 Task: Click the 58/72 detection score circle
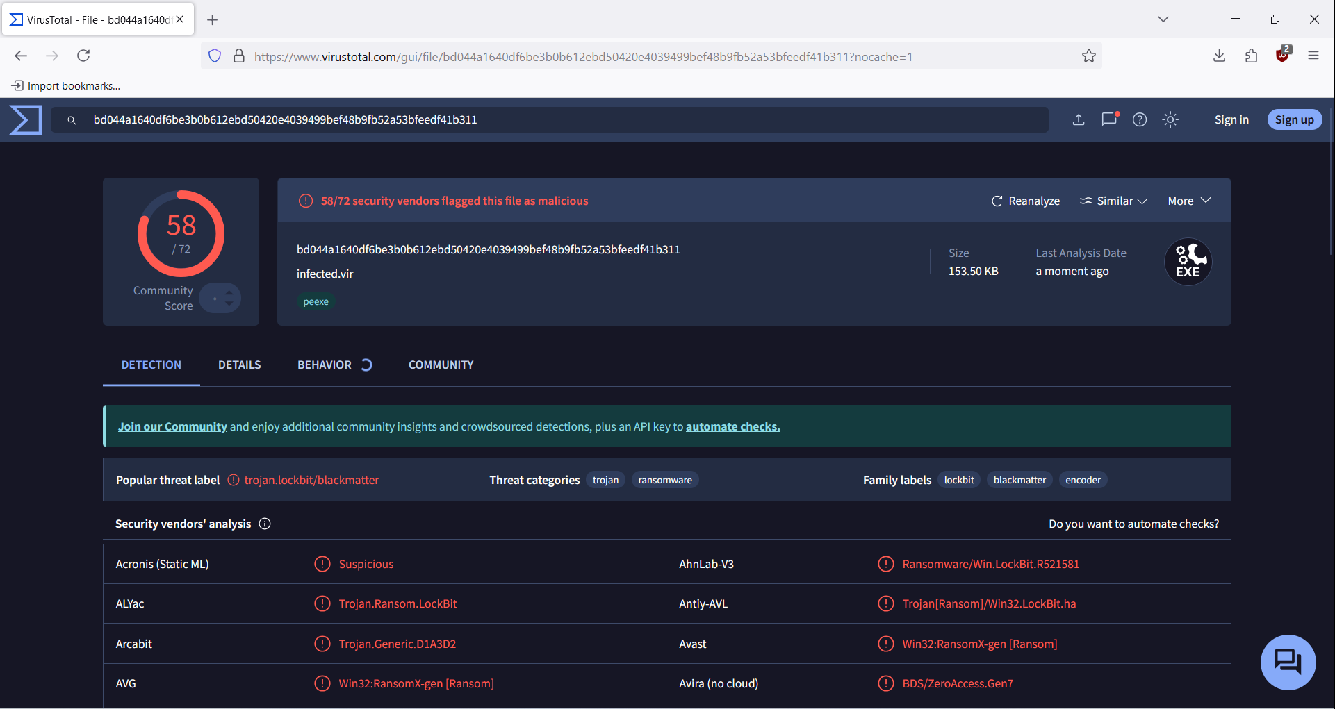[x=181, y=234]
